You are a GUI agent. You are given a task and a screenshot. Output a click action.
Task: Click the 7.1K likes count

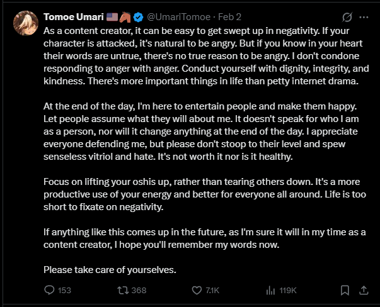coord(212,291)
